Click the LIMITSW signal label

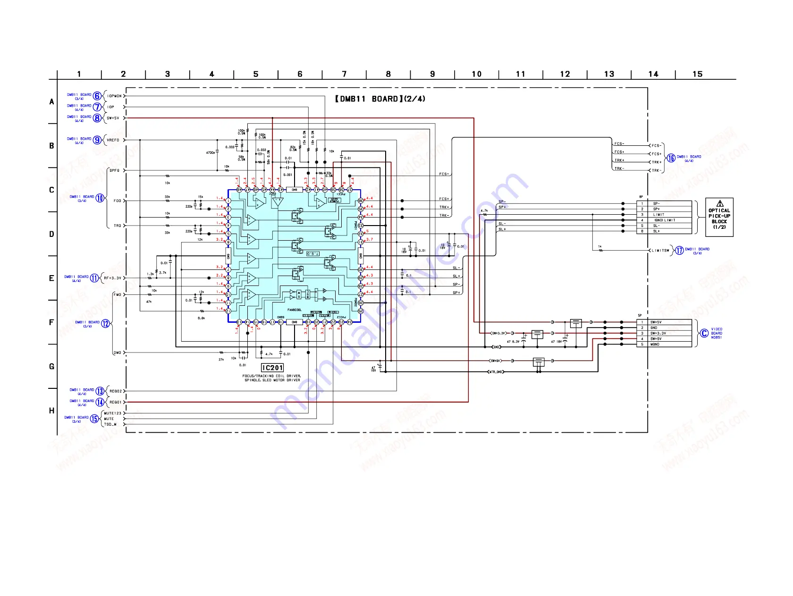(x=661, y=251)
